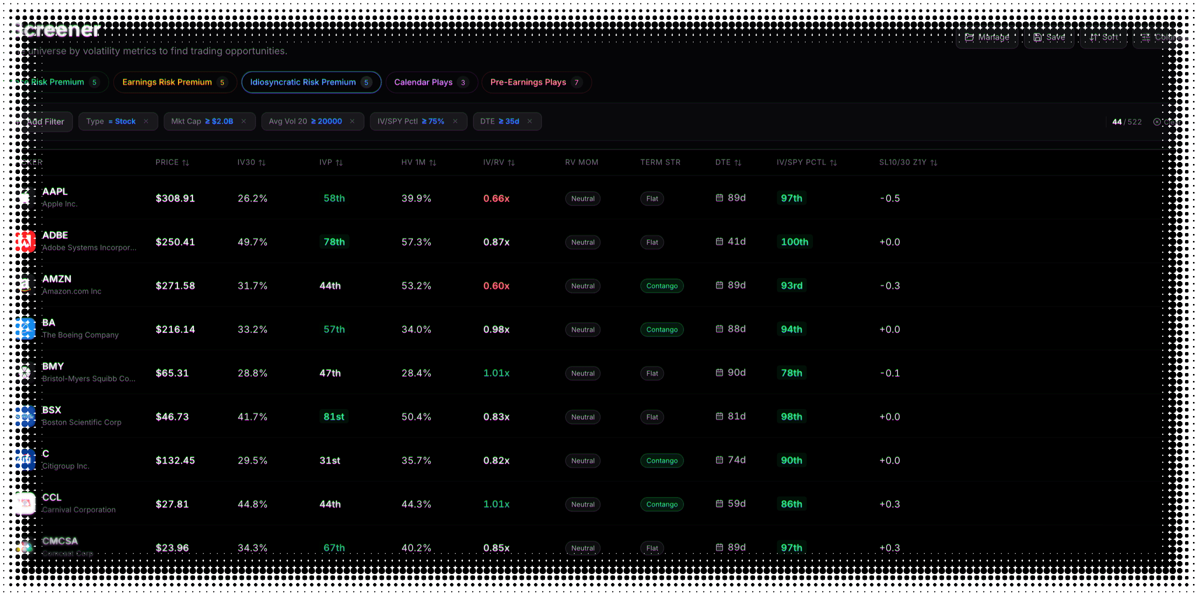Click the calendar icon in CCL row
The width and height of the screenshot is (1200, 596).
point(719,503)
